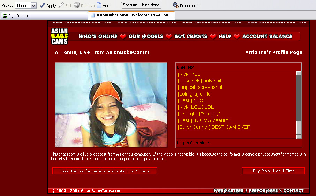Open the Webmasters footer link
316x196 pixels.
(228, 191)
